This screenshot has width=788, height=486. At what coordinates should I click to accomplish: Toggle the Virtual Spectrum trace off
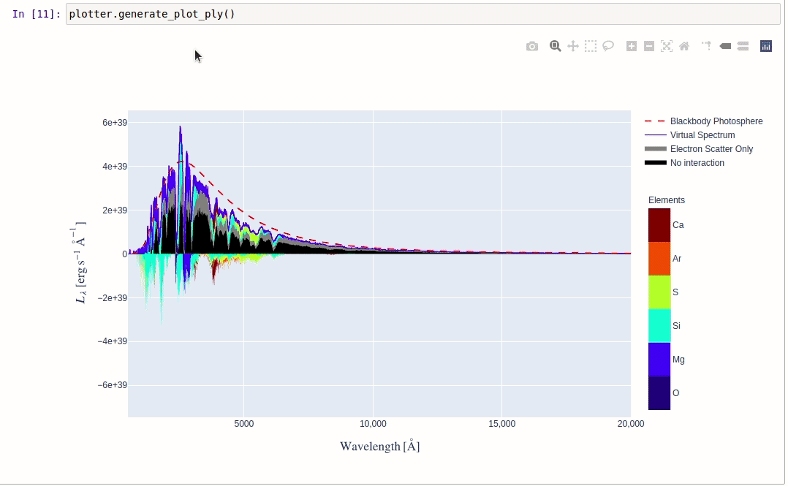pos(702,134)
